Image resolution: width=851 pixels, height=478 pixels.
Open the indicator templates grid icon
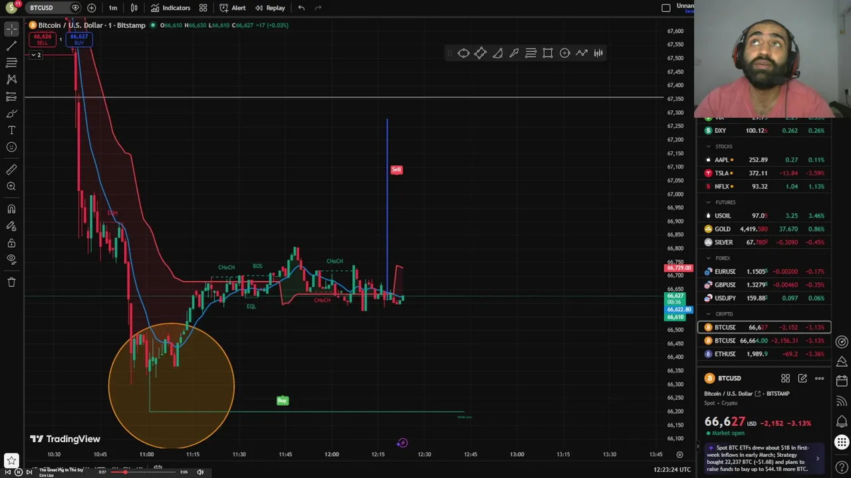pos(203,8)
